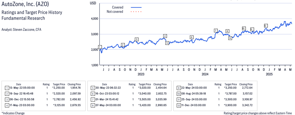The image size is (295, 115).
Task: Click date cell '22-May-24 03:00:00'
Action: point(194,88)
